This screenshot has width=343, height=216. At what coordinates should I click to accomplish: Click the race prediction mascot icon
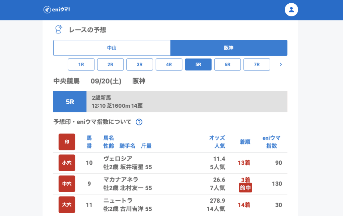pyautogui.click(x=59, y=29)
